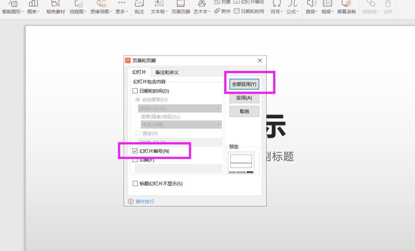Image resolution: width=415 pixels, height=251 pixels.
Task: Insert 艺术字 word art
Action: (x=202, y=7)
